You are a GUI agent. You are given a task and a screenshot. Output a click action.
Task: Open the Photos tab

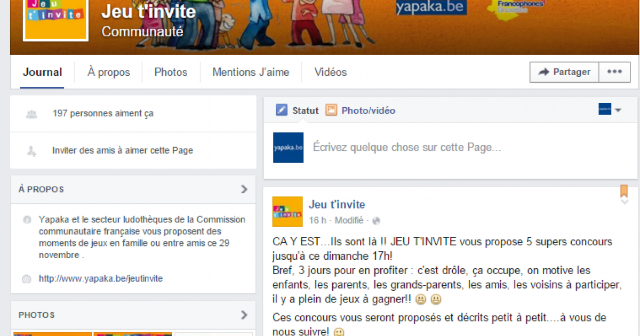pyautogui.click(x=171, y=72)
